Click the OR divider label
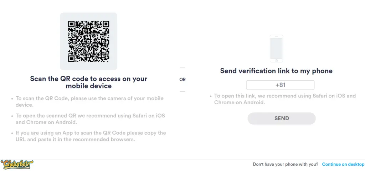Screen dimensions: 365x171 point(182,80)
